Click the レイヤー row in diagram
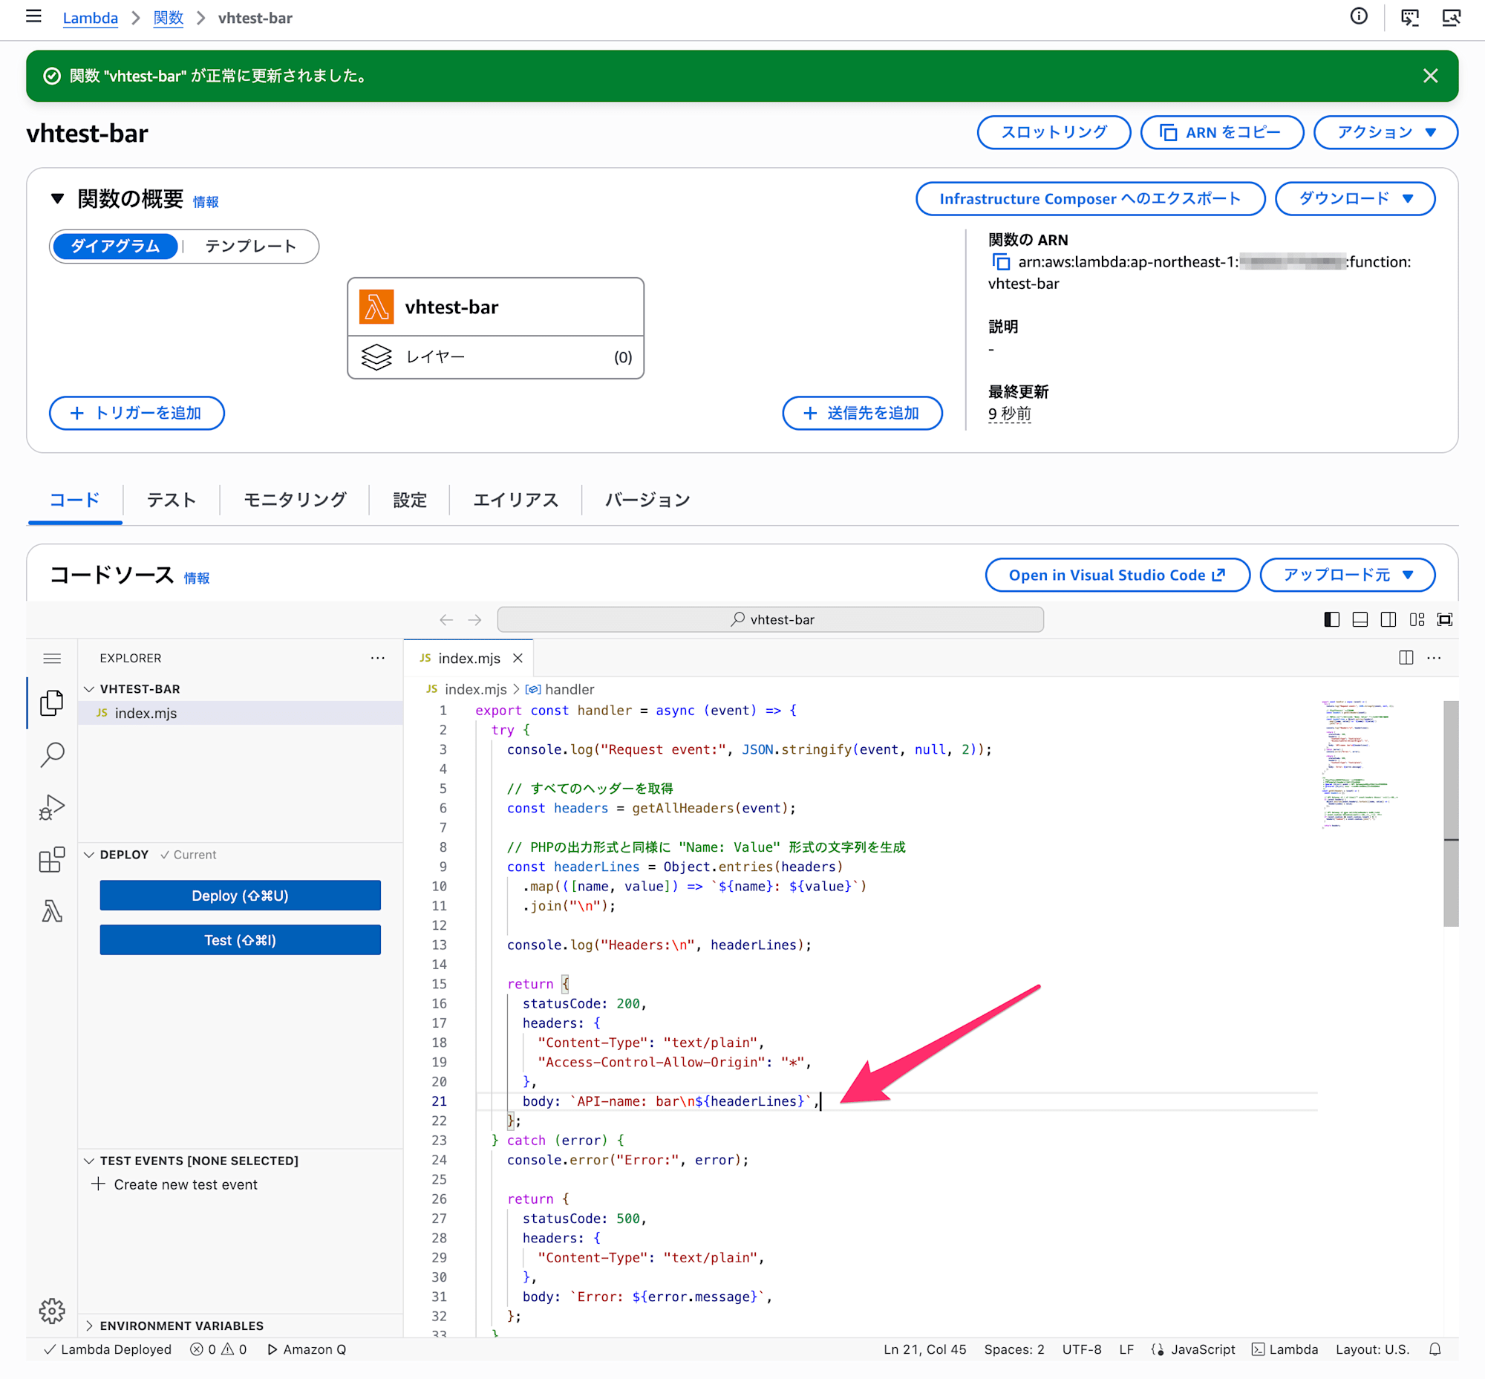This screenshot has width=1485, height=1379. (x=495, y=357)
